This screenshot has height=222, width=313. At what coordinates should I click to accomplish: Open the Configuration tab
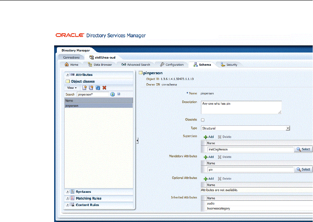172,65
